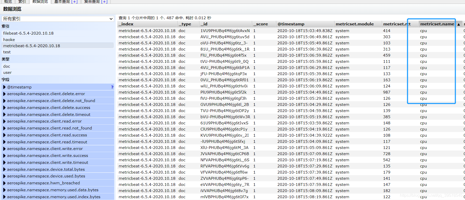Open document JVVAPHUBq4M6jg6tCP6B
This screenshot has height=200, width=465.
225,154
